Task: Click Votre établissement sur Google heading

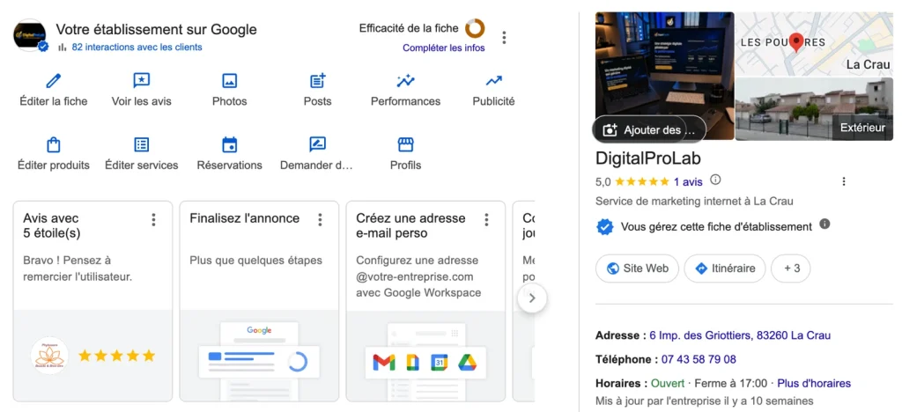Action: 157,29
